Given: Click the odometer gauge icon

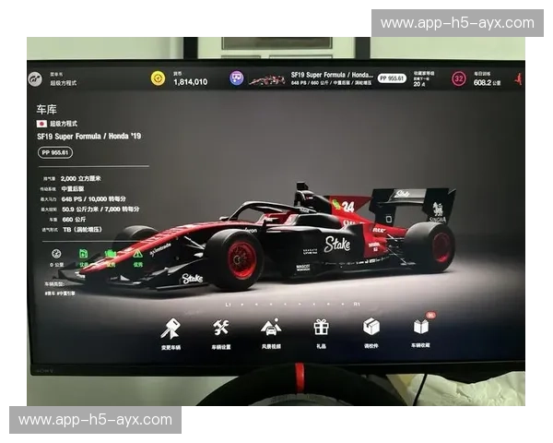Looking at the screenshot, I should coord(56,254).
